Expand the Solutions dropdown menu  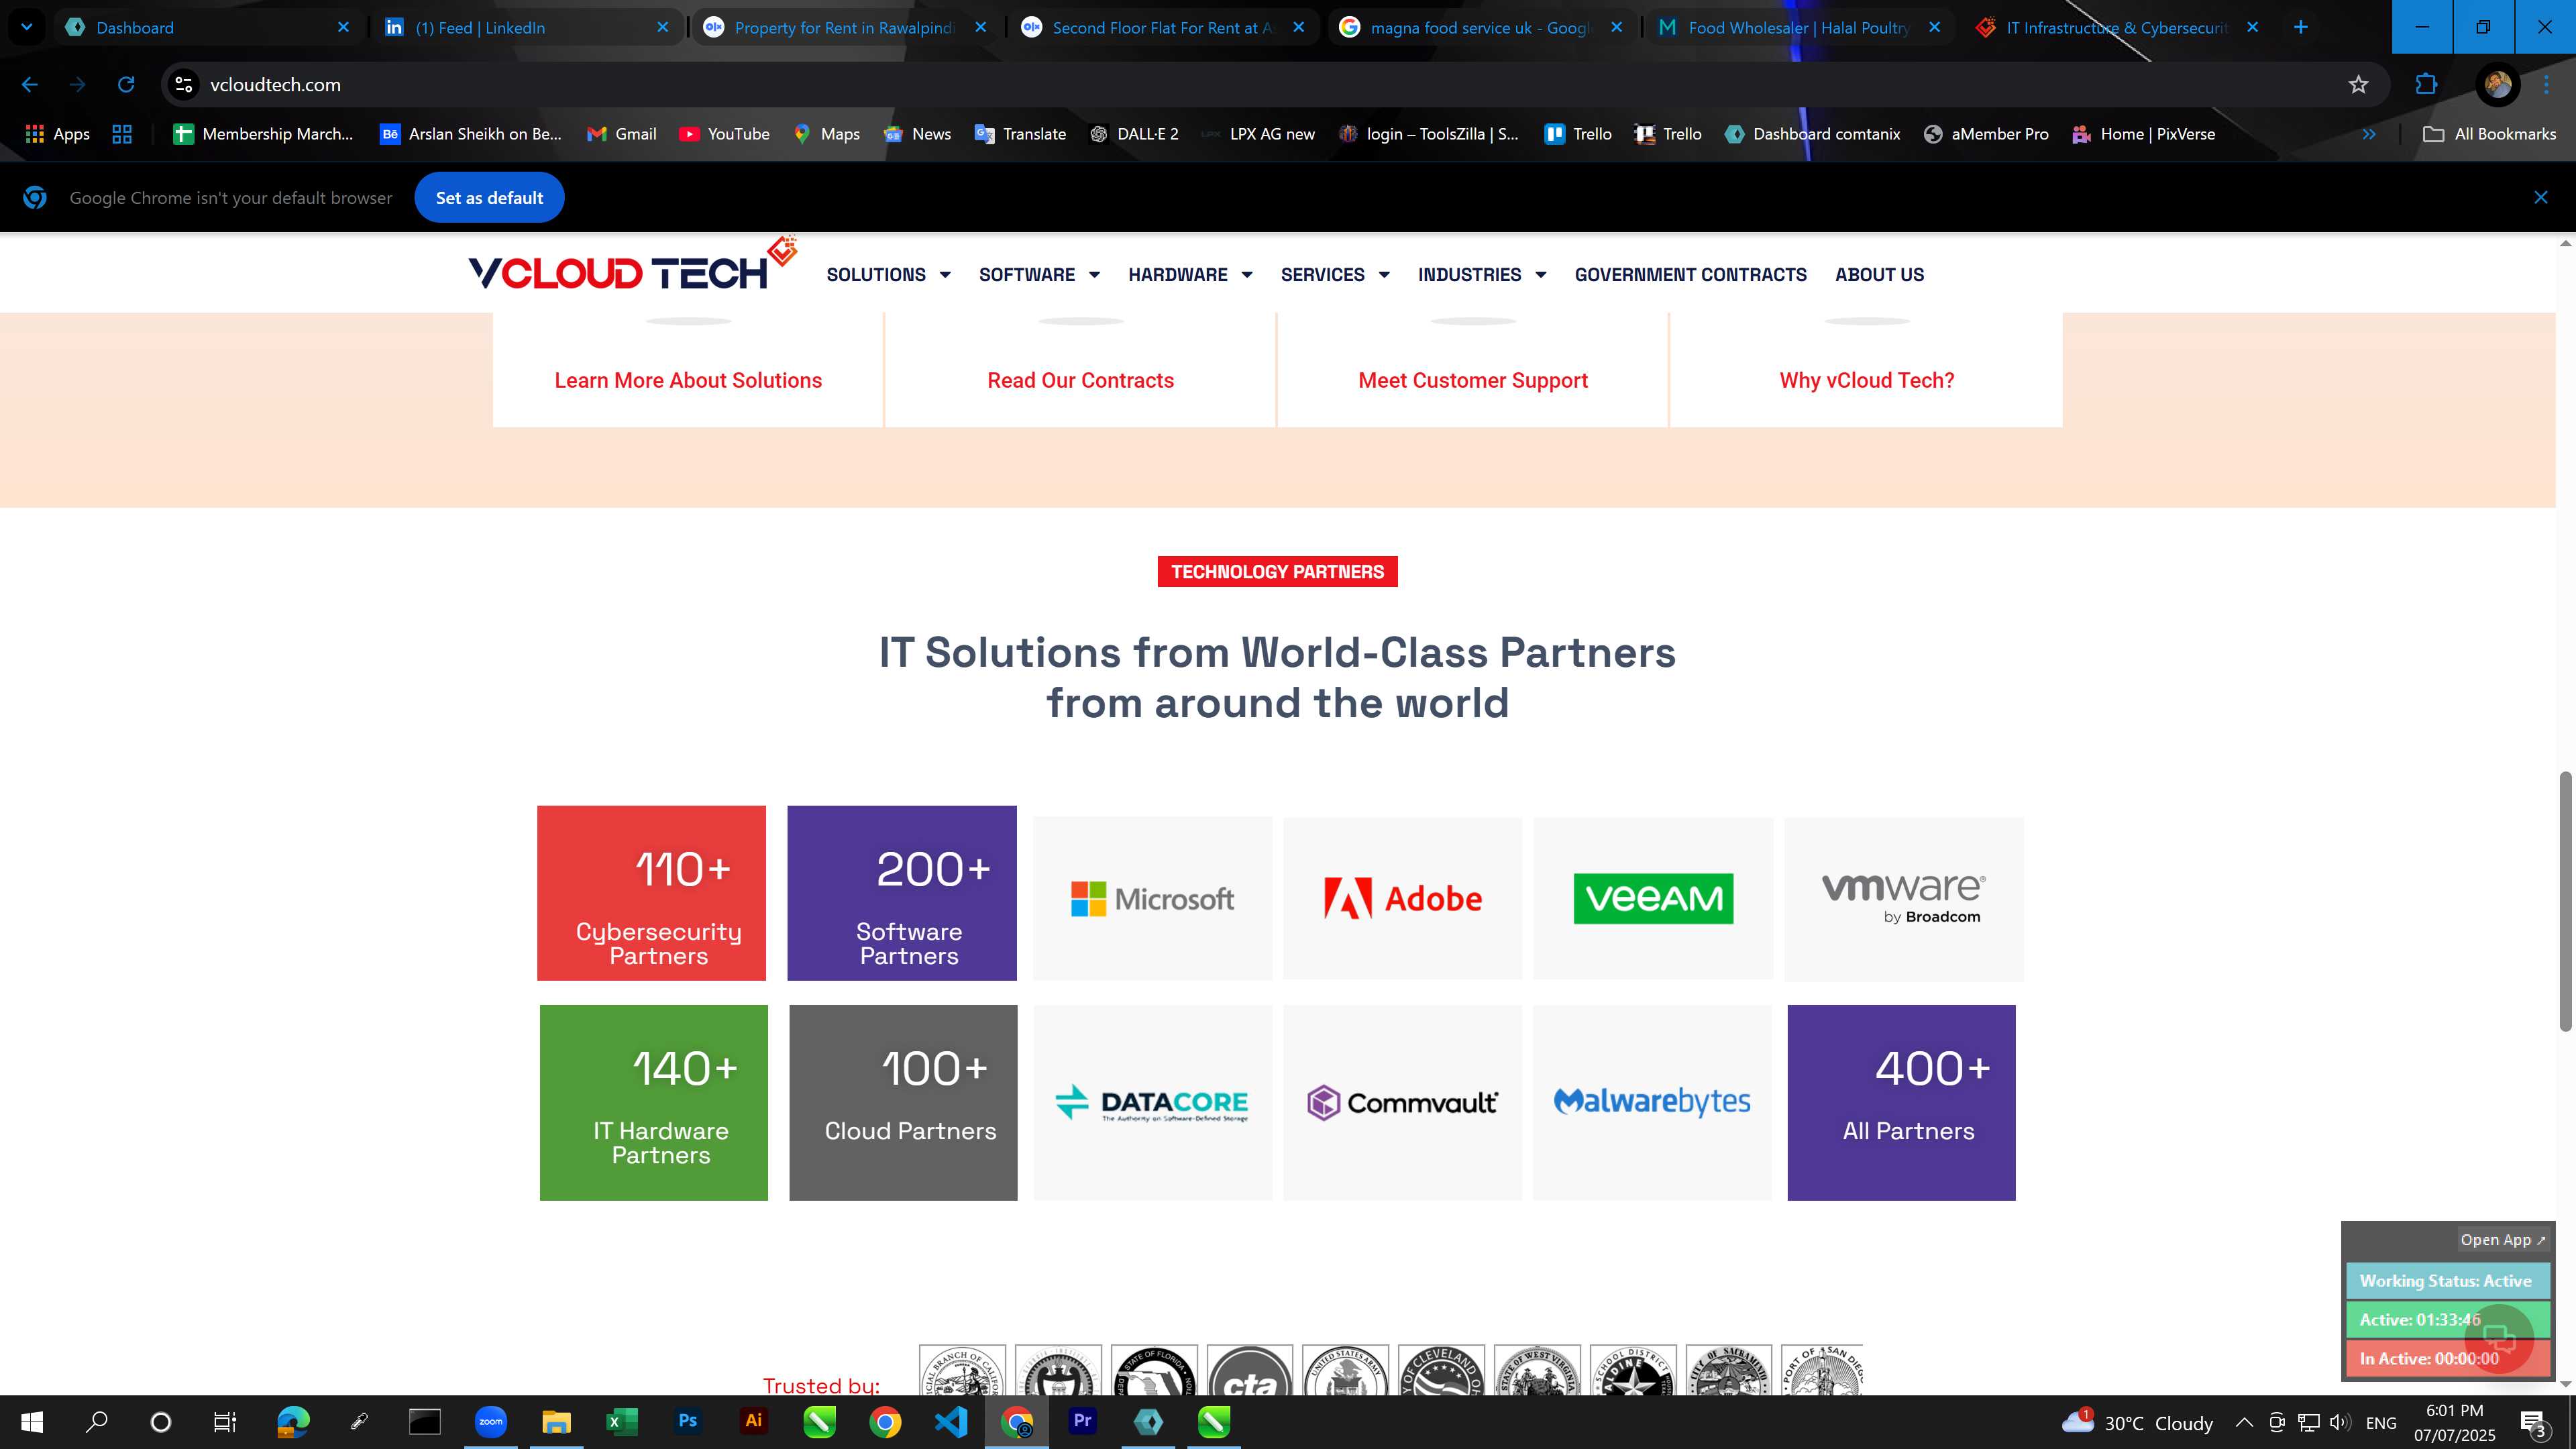point(888,275)
